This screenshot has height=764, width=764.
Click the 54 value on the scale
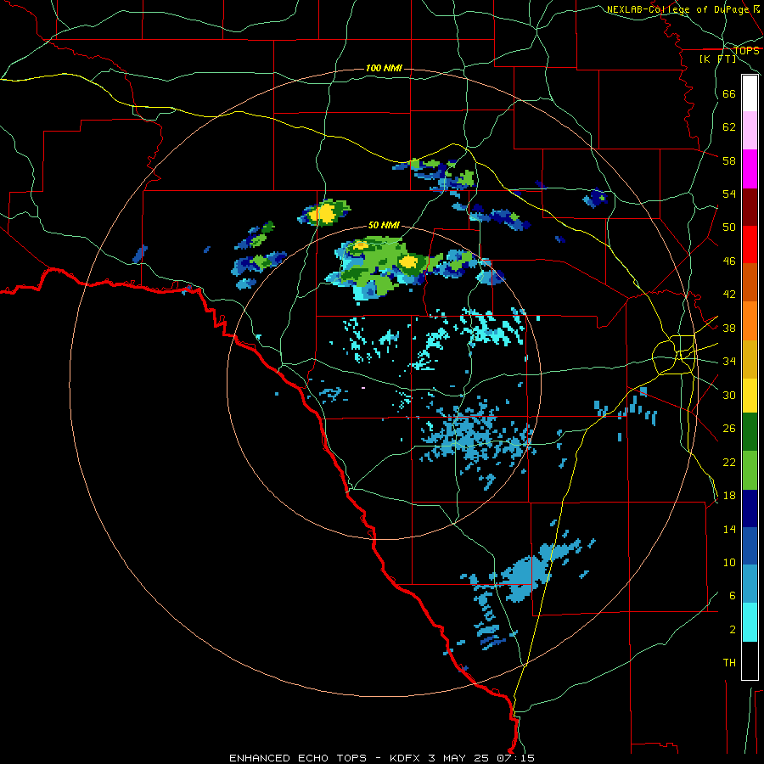click(729, 194)
